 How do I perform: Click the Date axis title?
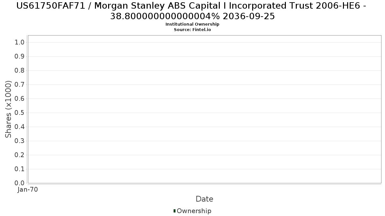[x=204, y=199]
